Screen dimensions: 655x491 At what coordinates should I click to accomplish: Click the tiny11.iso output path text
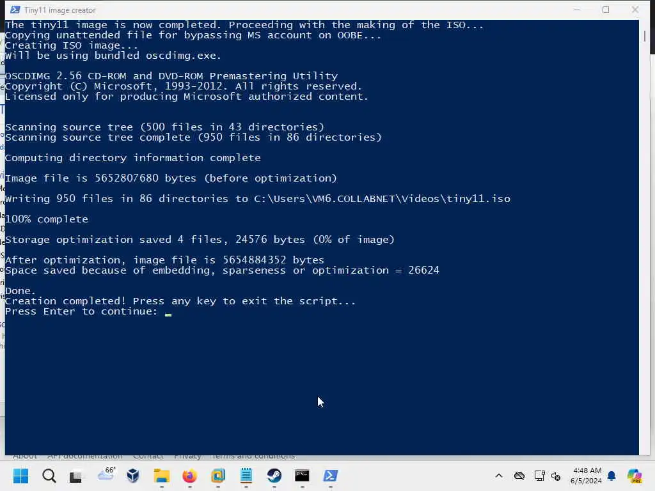click(382, 199)
